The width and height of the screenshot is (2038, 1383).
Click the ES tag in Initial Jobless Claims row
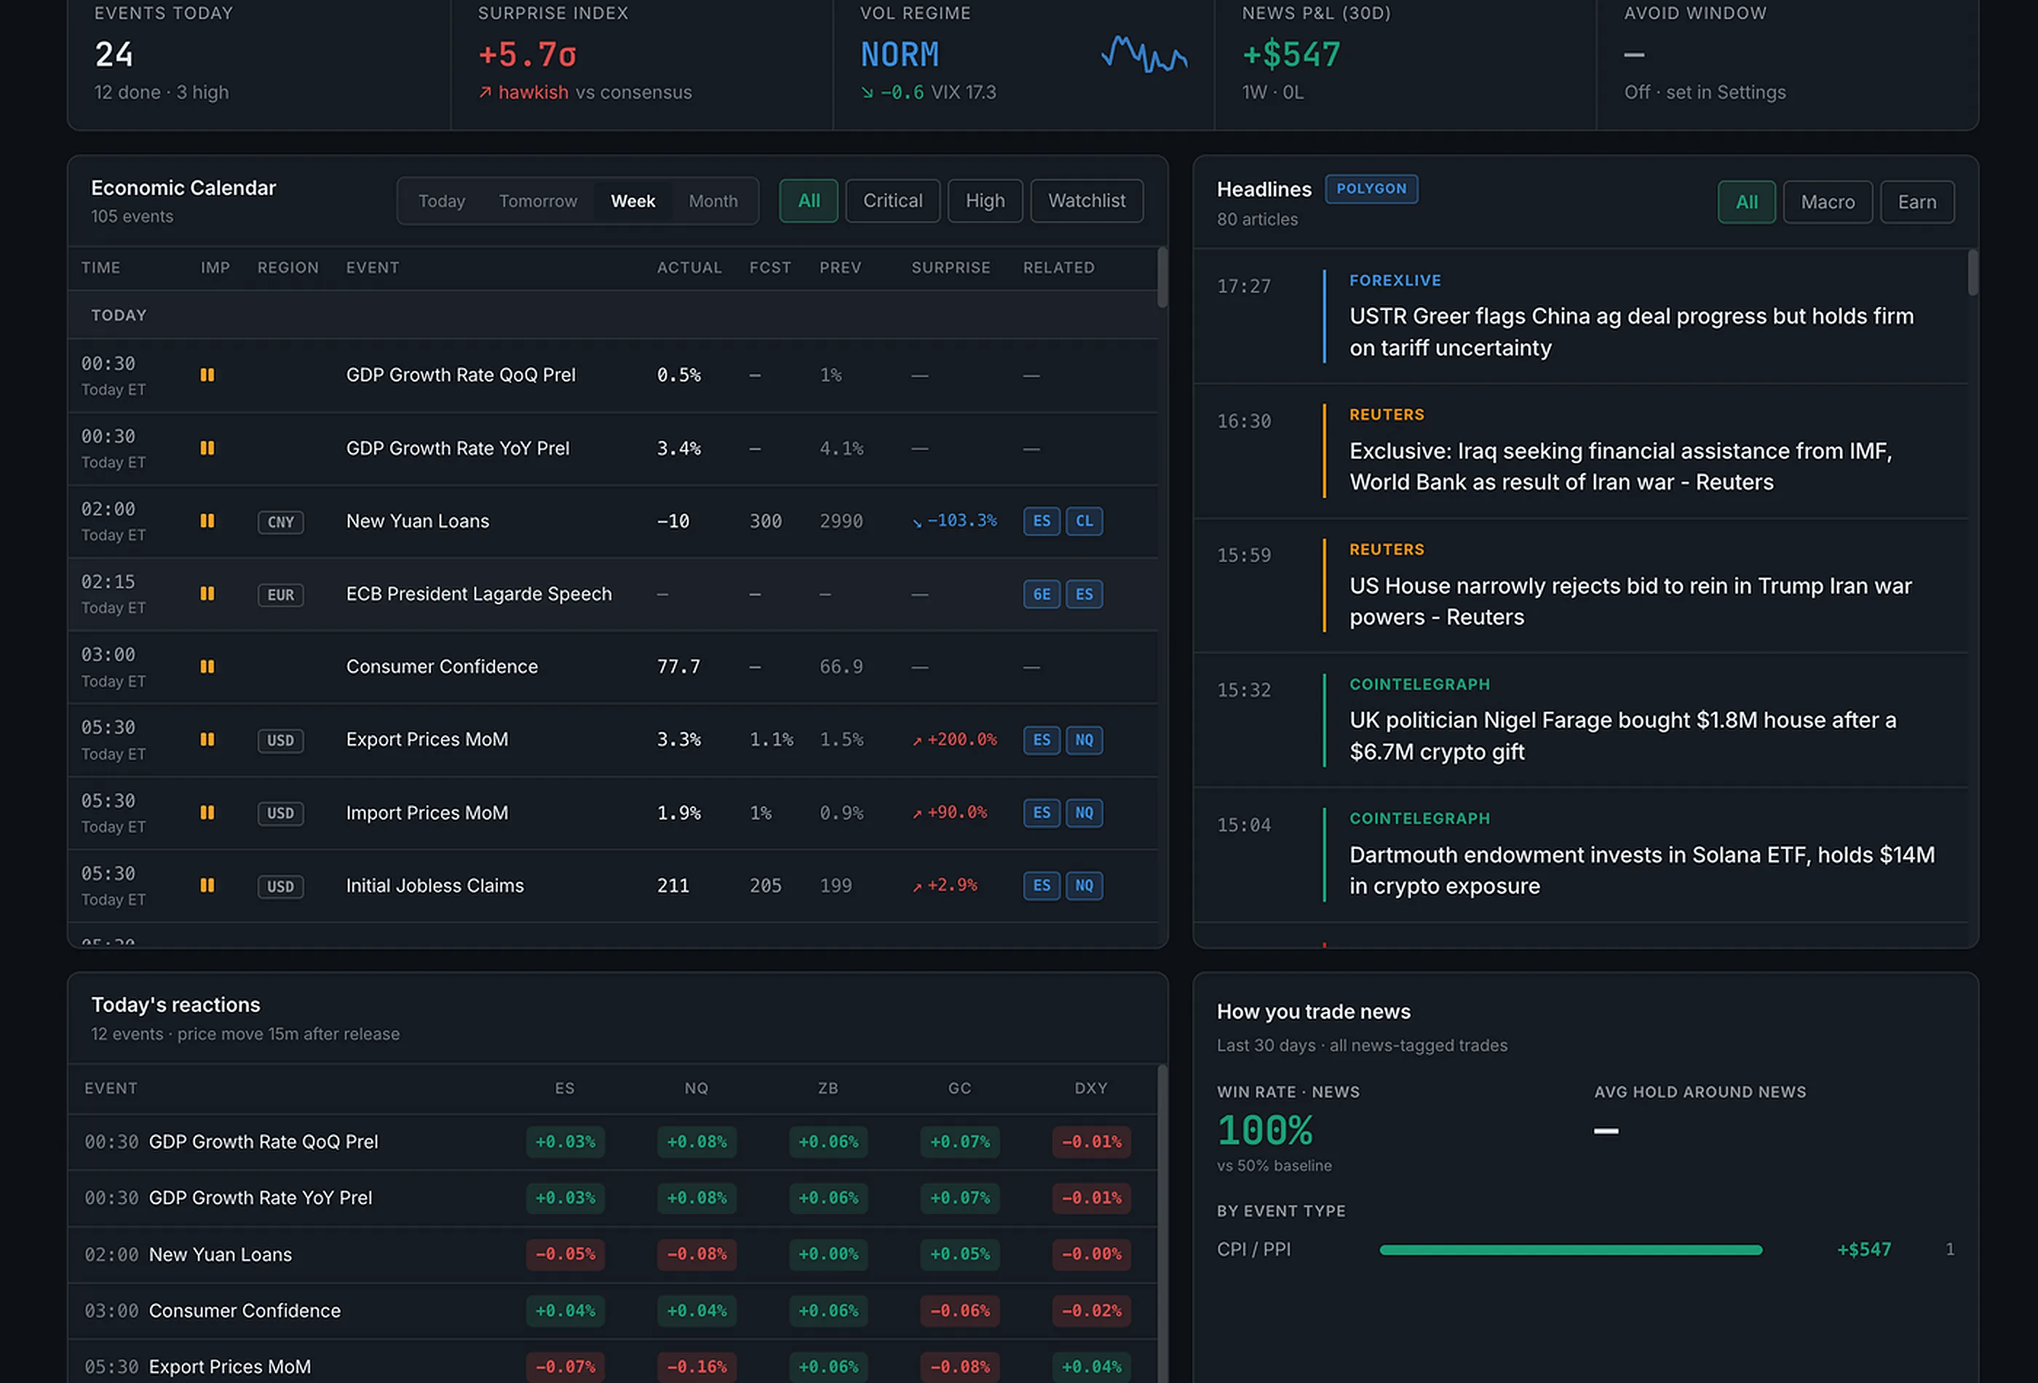[x=1041, y=886]
